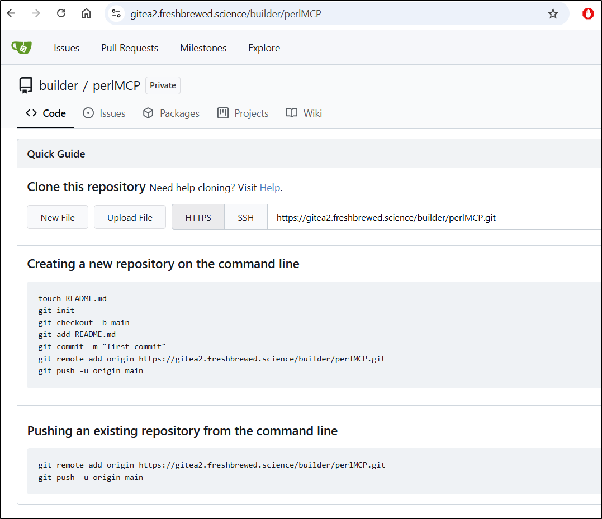Bookmark this page with the star icon
This screenshot has height=519, width=602.
[553, 14]
